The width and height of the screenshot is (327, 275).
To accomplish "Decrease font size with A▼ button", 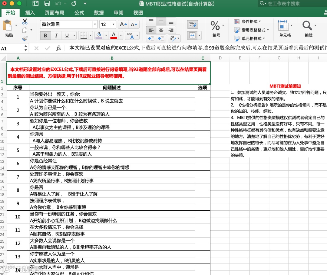I will point(134,24).
